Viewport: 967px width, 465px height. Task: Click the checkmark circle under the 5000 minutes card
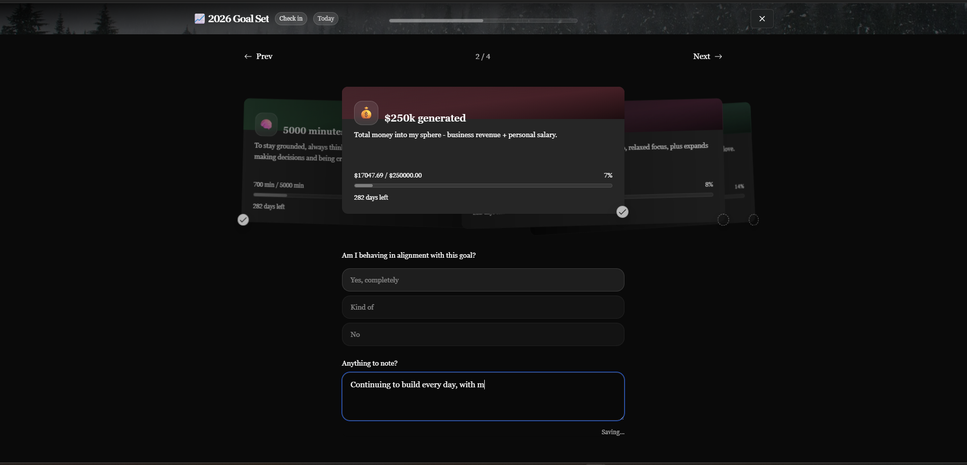coord(243,219)
